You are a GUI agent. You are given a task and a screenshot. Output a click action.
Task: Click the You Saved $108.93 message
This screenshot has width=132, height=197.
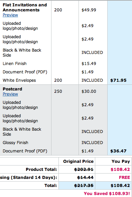(107, 194)
